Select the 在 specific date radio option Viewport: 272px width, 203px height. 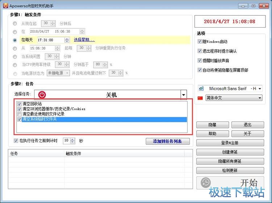coord(15,32)
